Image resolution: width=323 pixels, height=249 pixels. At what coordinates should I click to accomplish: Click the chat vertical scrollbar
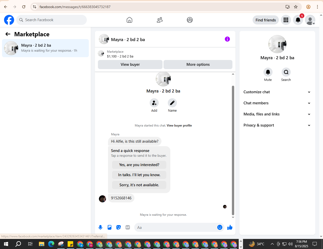233,150
